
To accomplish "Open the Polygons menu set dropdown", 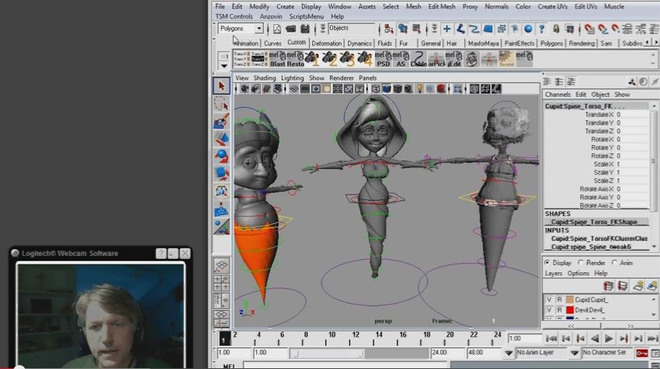I will [241, 29].
